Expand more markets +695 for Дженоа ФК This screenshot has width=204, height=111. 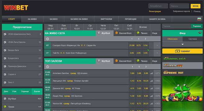[x=157, y=88]
